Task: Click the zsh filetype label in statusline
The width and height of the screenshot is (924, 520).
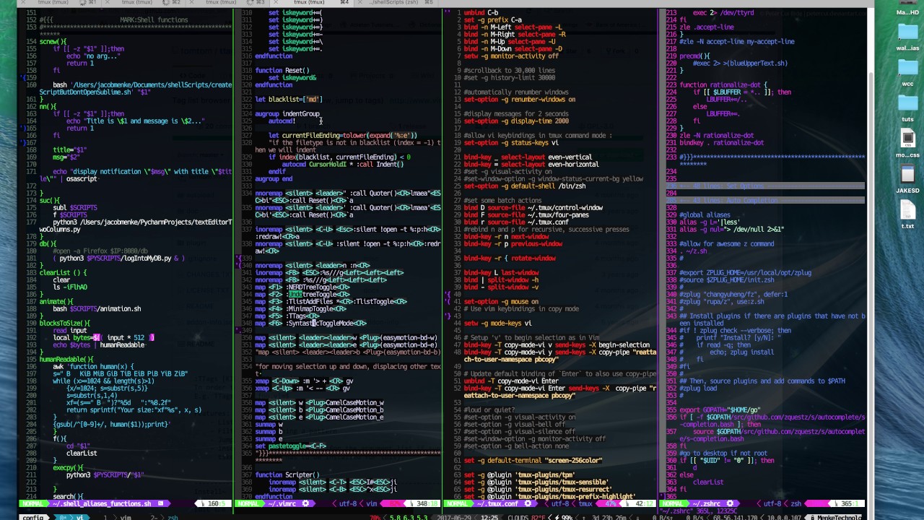Action: pos(796,503)
